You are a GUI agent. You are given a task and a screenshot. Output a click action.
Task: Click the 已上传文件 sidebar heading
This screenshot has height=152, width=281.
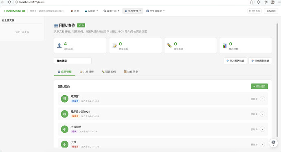pos(8,20)
